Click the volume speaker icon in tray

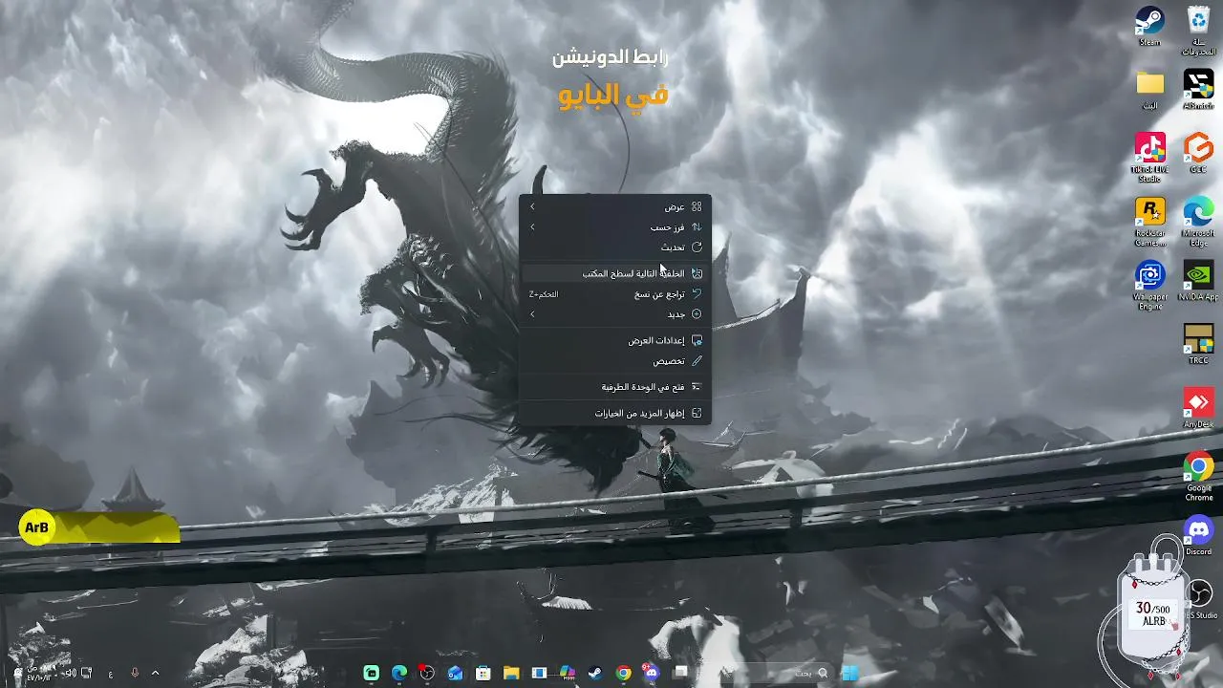(70, 674)
